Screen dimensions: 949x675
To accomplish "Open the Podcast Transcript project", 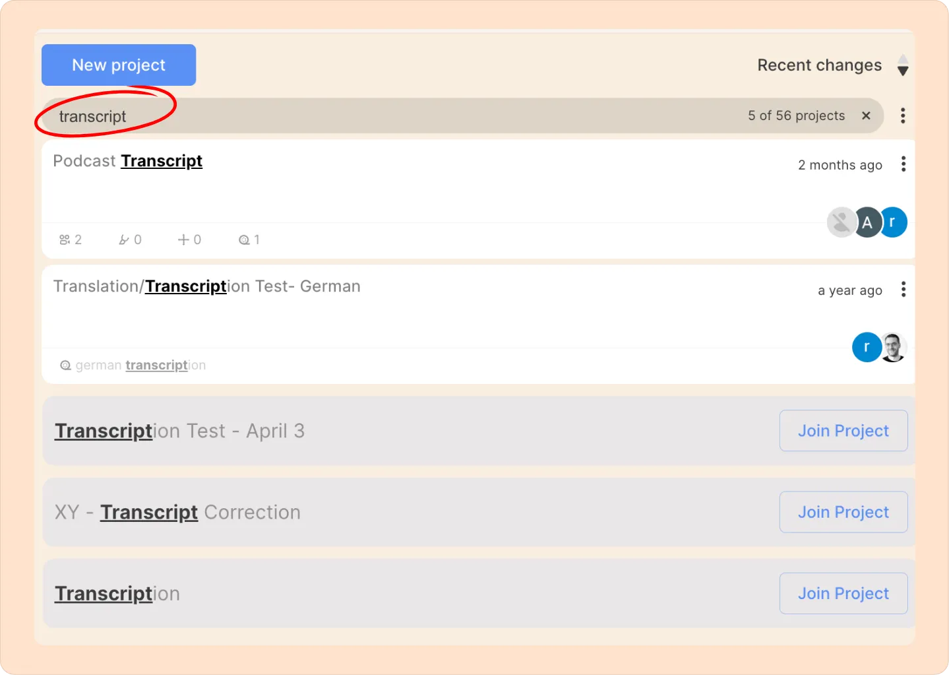I will pos(128,161).
